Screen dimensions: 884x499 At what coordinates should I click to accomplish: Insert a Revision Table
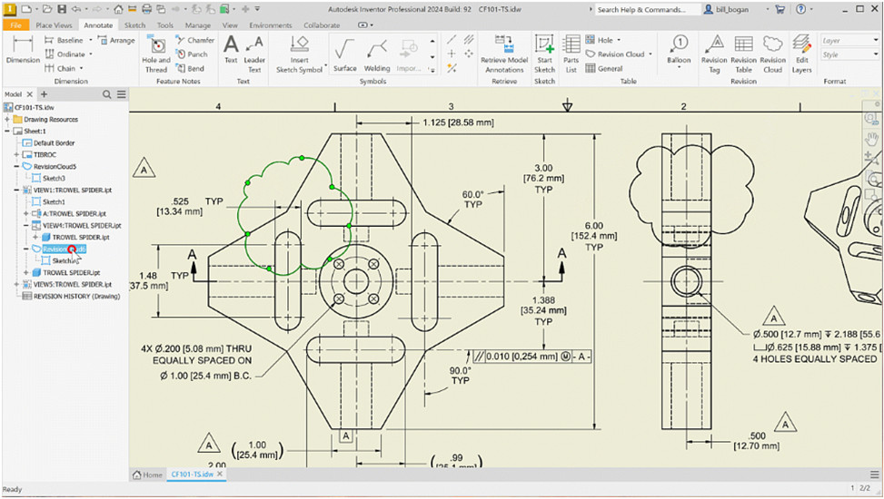click(743, 54)
